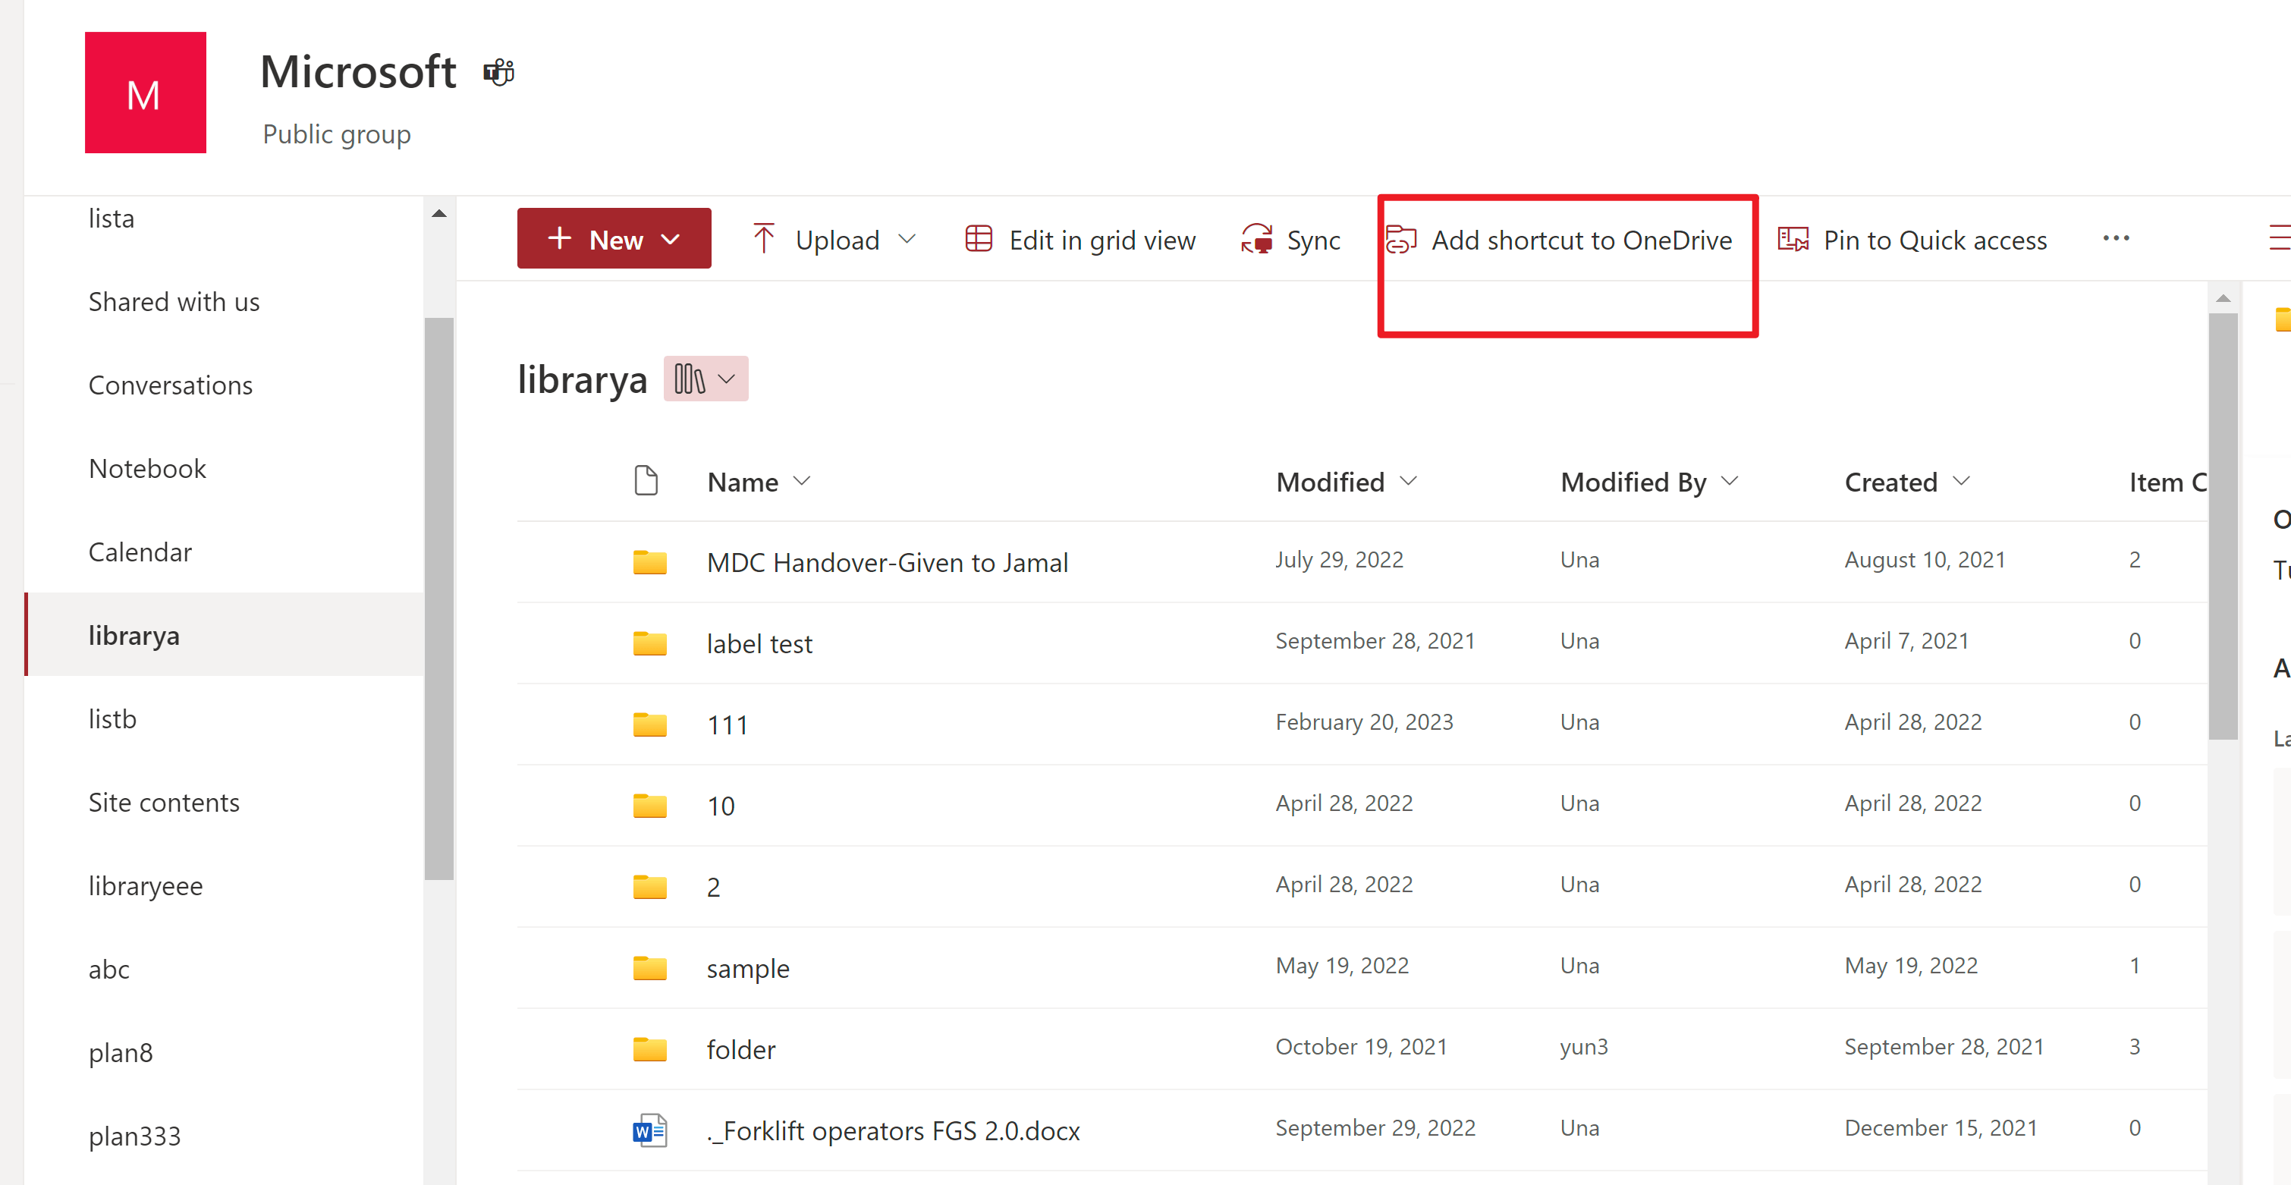Click the sample folder icon
2291x1185 pixels.
click(649, 968)
